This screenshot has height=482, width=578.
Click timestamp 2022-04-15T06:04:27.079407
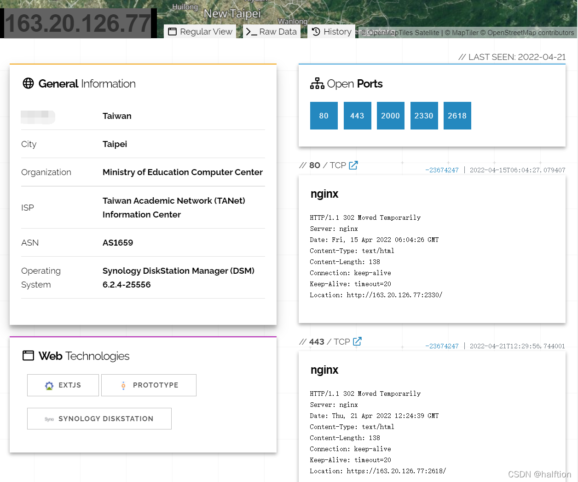click(517, 170)
